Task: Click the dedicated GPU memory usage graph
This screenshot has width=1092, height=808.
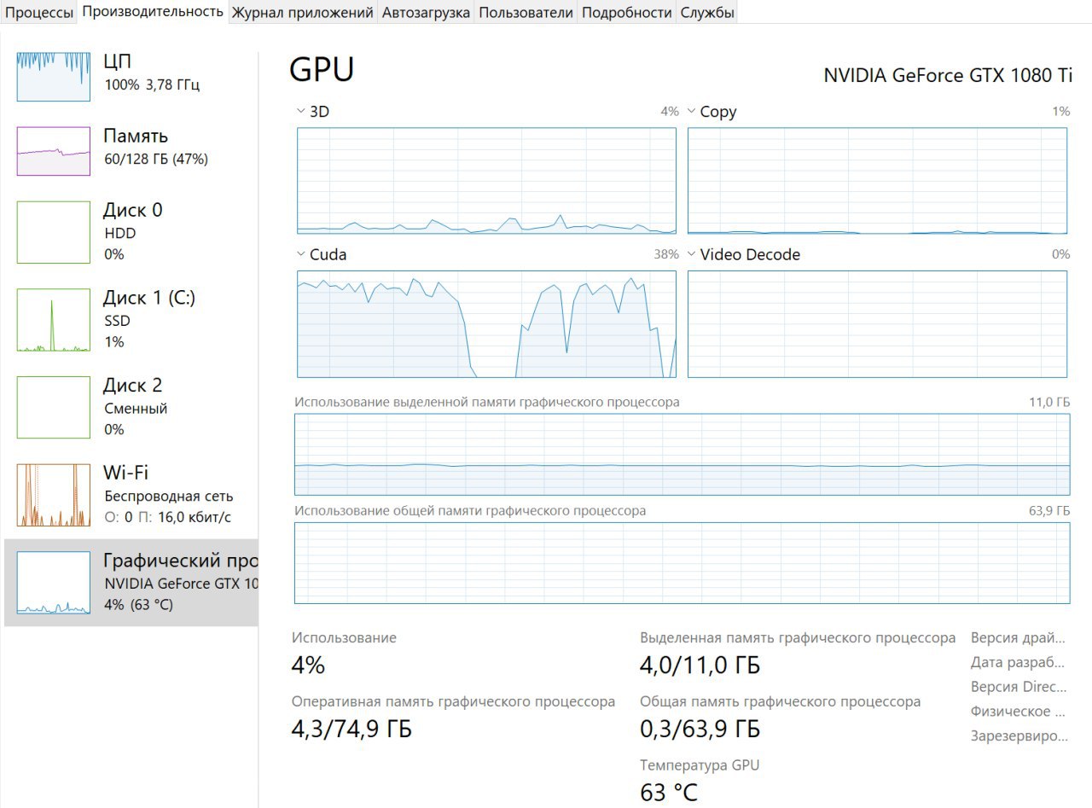Action: tap(682, 455)
